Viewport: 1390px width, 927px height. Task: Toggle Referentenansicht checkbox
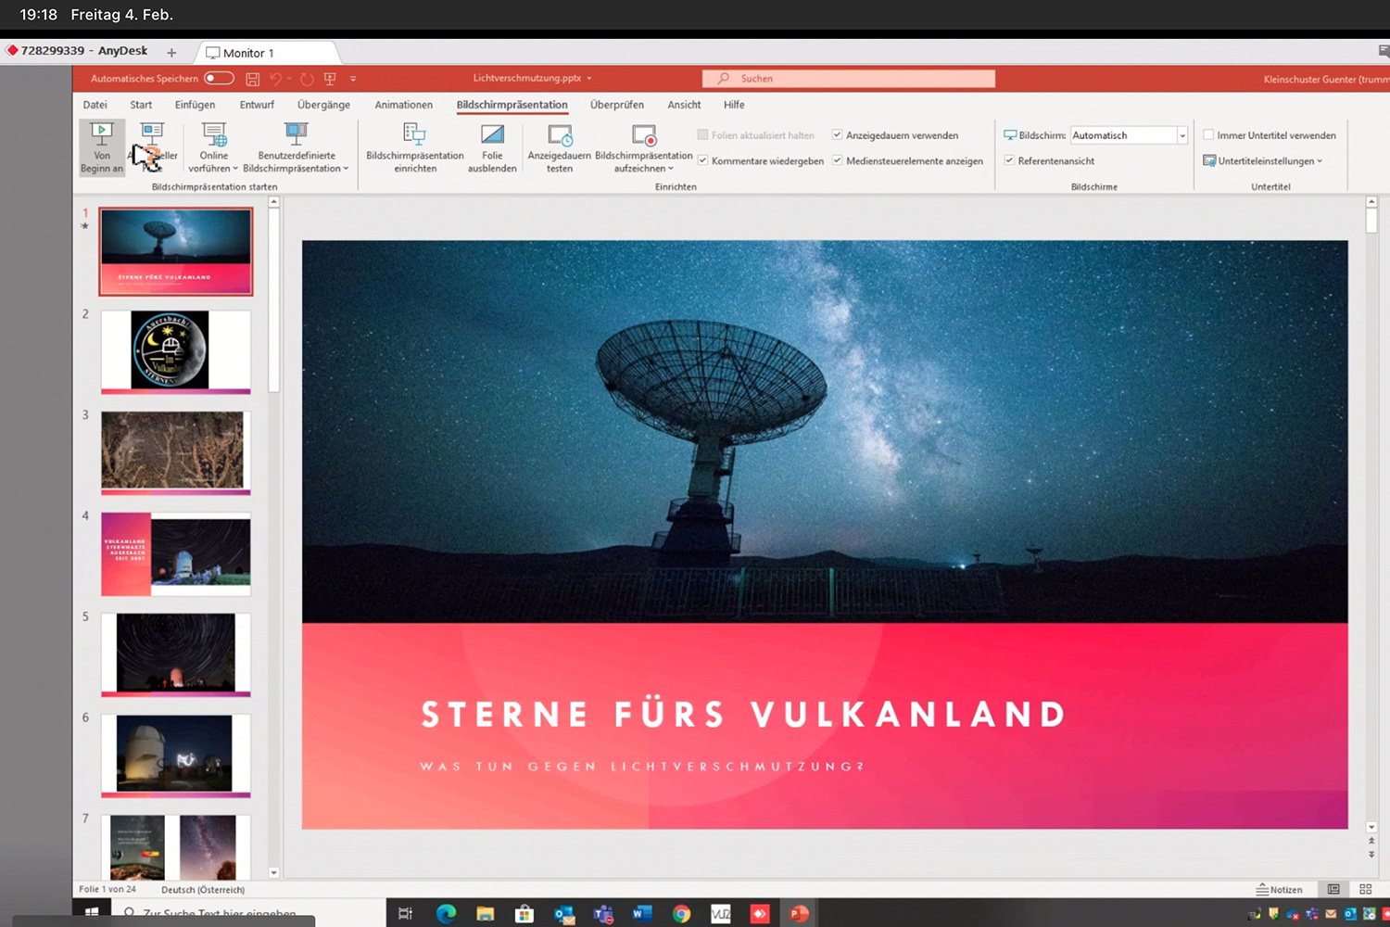tap(1009, 160)
